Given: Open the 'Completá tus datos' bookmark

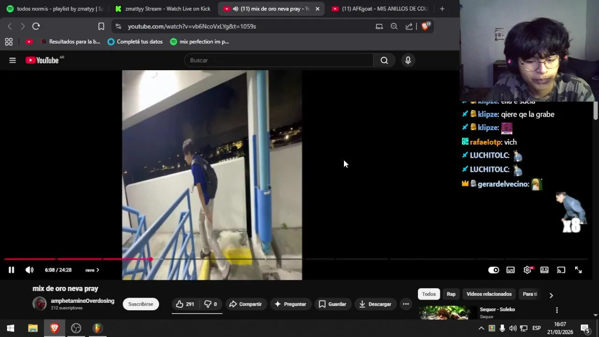Looking at the screenshot, I should click(135, 42).
